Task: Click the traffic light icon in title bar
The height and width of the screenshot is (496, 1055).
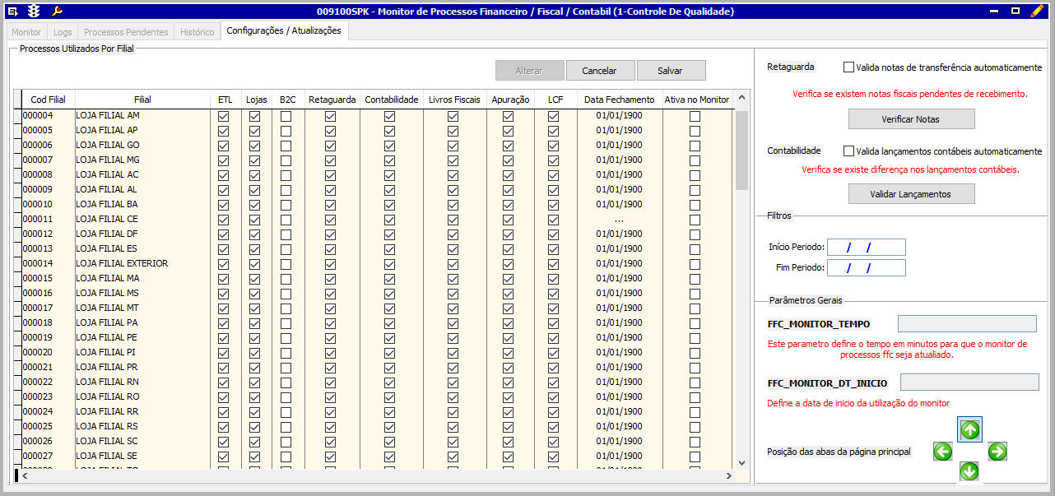Action: click(33, 12)
